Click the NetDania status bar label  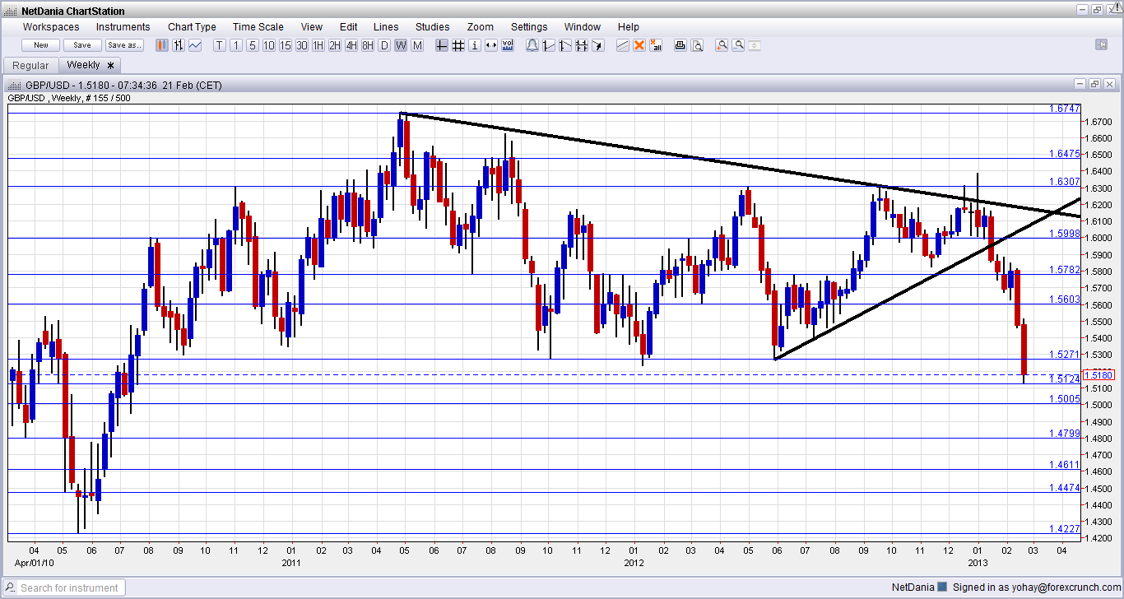pos(913,587)
